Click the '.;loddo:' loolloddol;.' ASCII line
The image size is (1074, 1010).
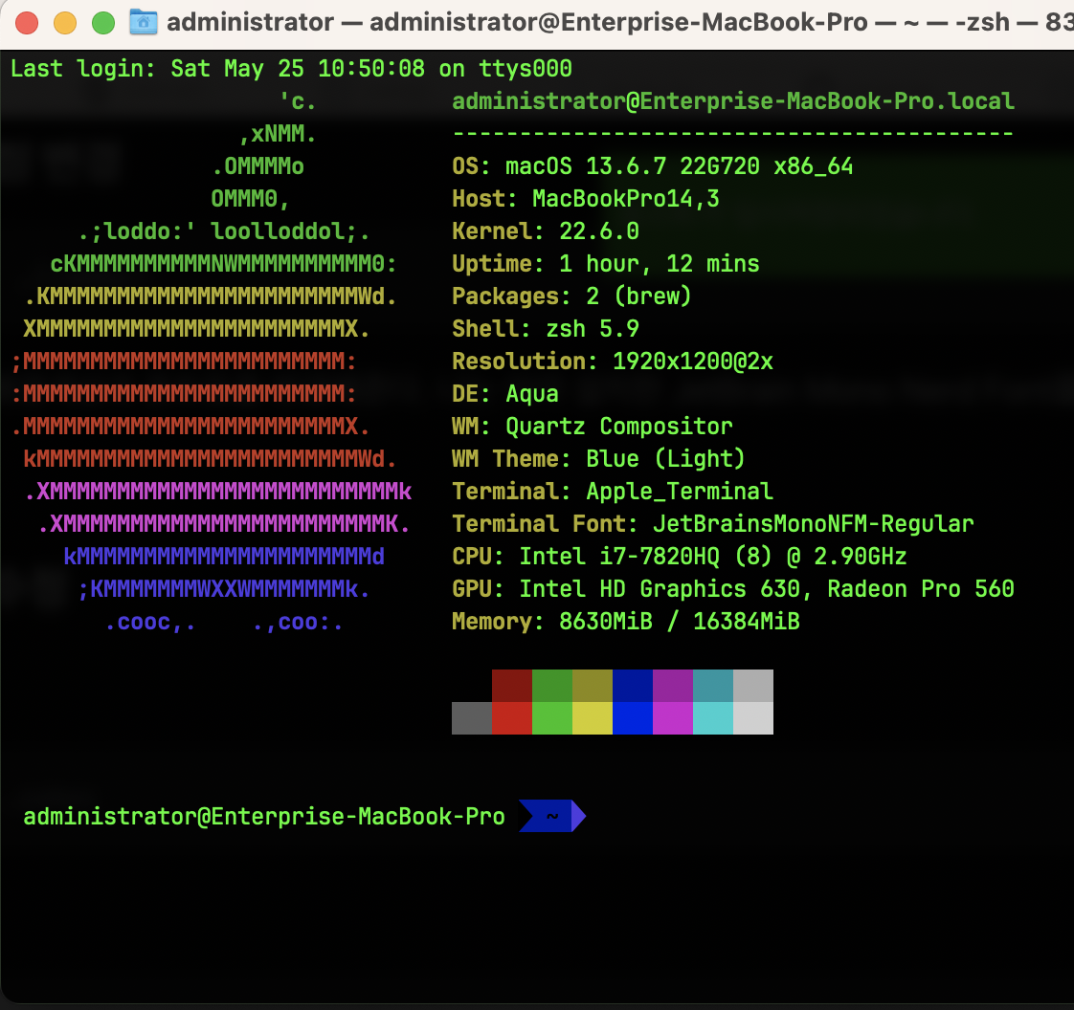224,231
